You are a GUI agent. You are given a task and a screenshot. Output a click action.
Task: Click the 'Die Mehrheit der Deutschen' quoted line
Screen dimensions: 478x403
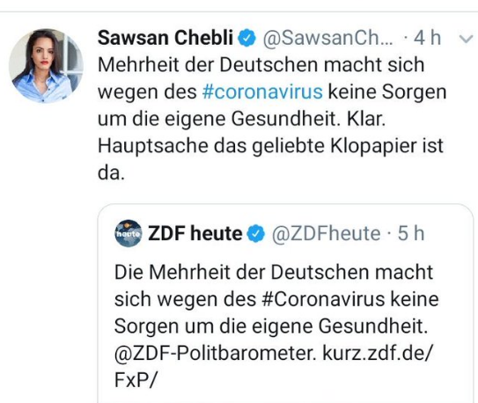point(274,272)
